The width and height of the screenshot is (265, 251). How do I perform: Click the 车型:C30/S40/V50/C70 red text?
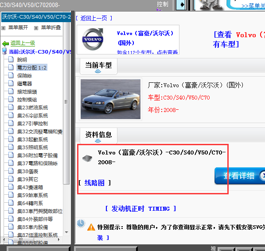[x=179, y=97]
